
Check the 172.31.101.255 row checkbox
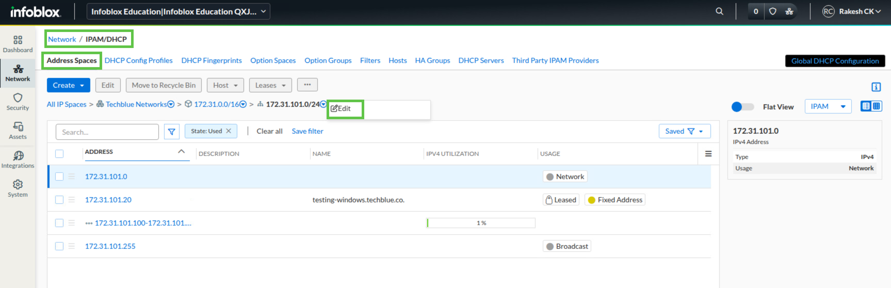click(x=60, y=246)
